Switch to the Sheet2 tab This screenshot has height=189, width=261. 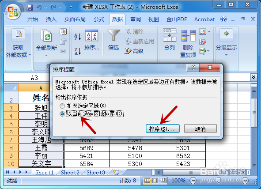point(70,173)
